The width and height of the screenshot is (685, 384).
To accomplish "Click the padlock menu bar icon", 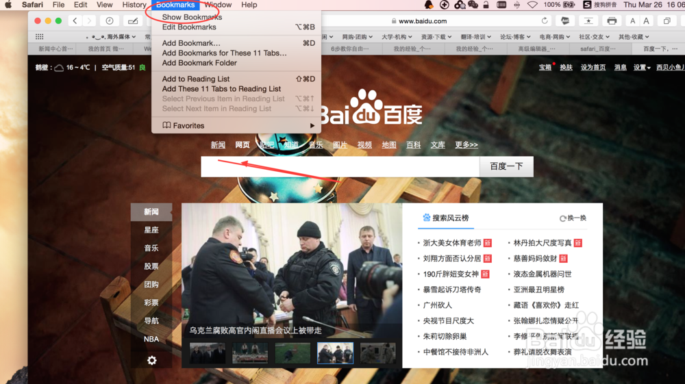I will (486, 5).
